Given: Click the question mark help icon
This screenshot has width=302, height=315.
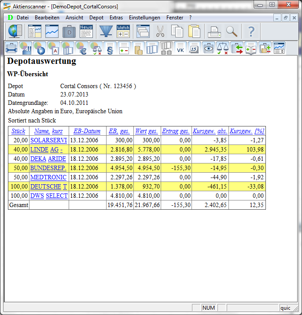Looking at the screenshot, I should click(251, 31).
